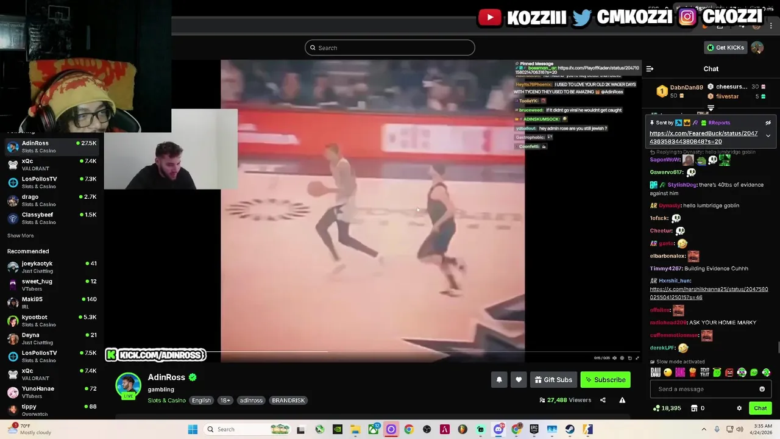Toggle the notification bell for AdinRoss
780x439 pixels.
tap(499, 380)
